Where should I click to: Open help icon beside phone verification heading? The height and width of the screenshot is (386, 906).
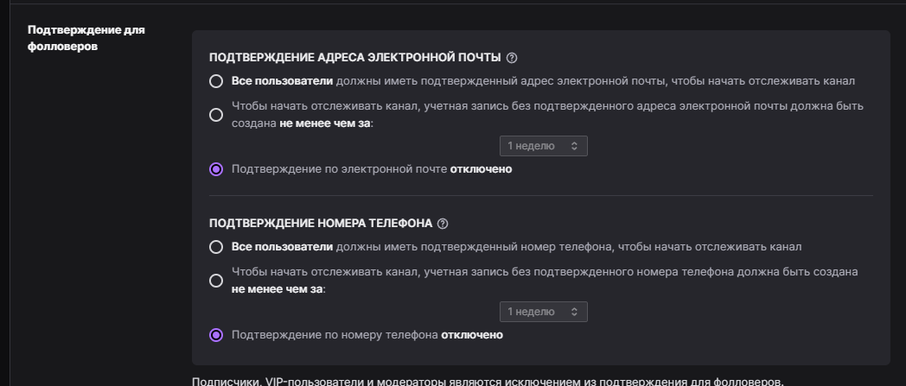coord(443,224)
